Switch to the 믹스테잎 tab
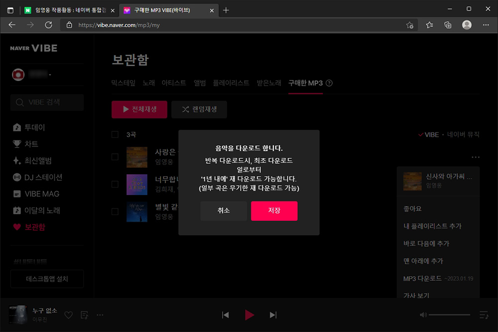 [x=123, y=83]
